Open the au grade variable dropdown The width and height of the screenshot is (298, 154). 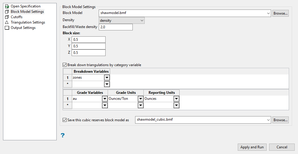coord(105,99)
